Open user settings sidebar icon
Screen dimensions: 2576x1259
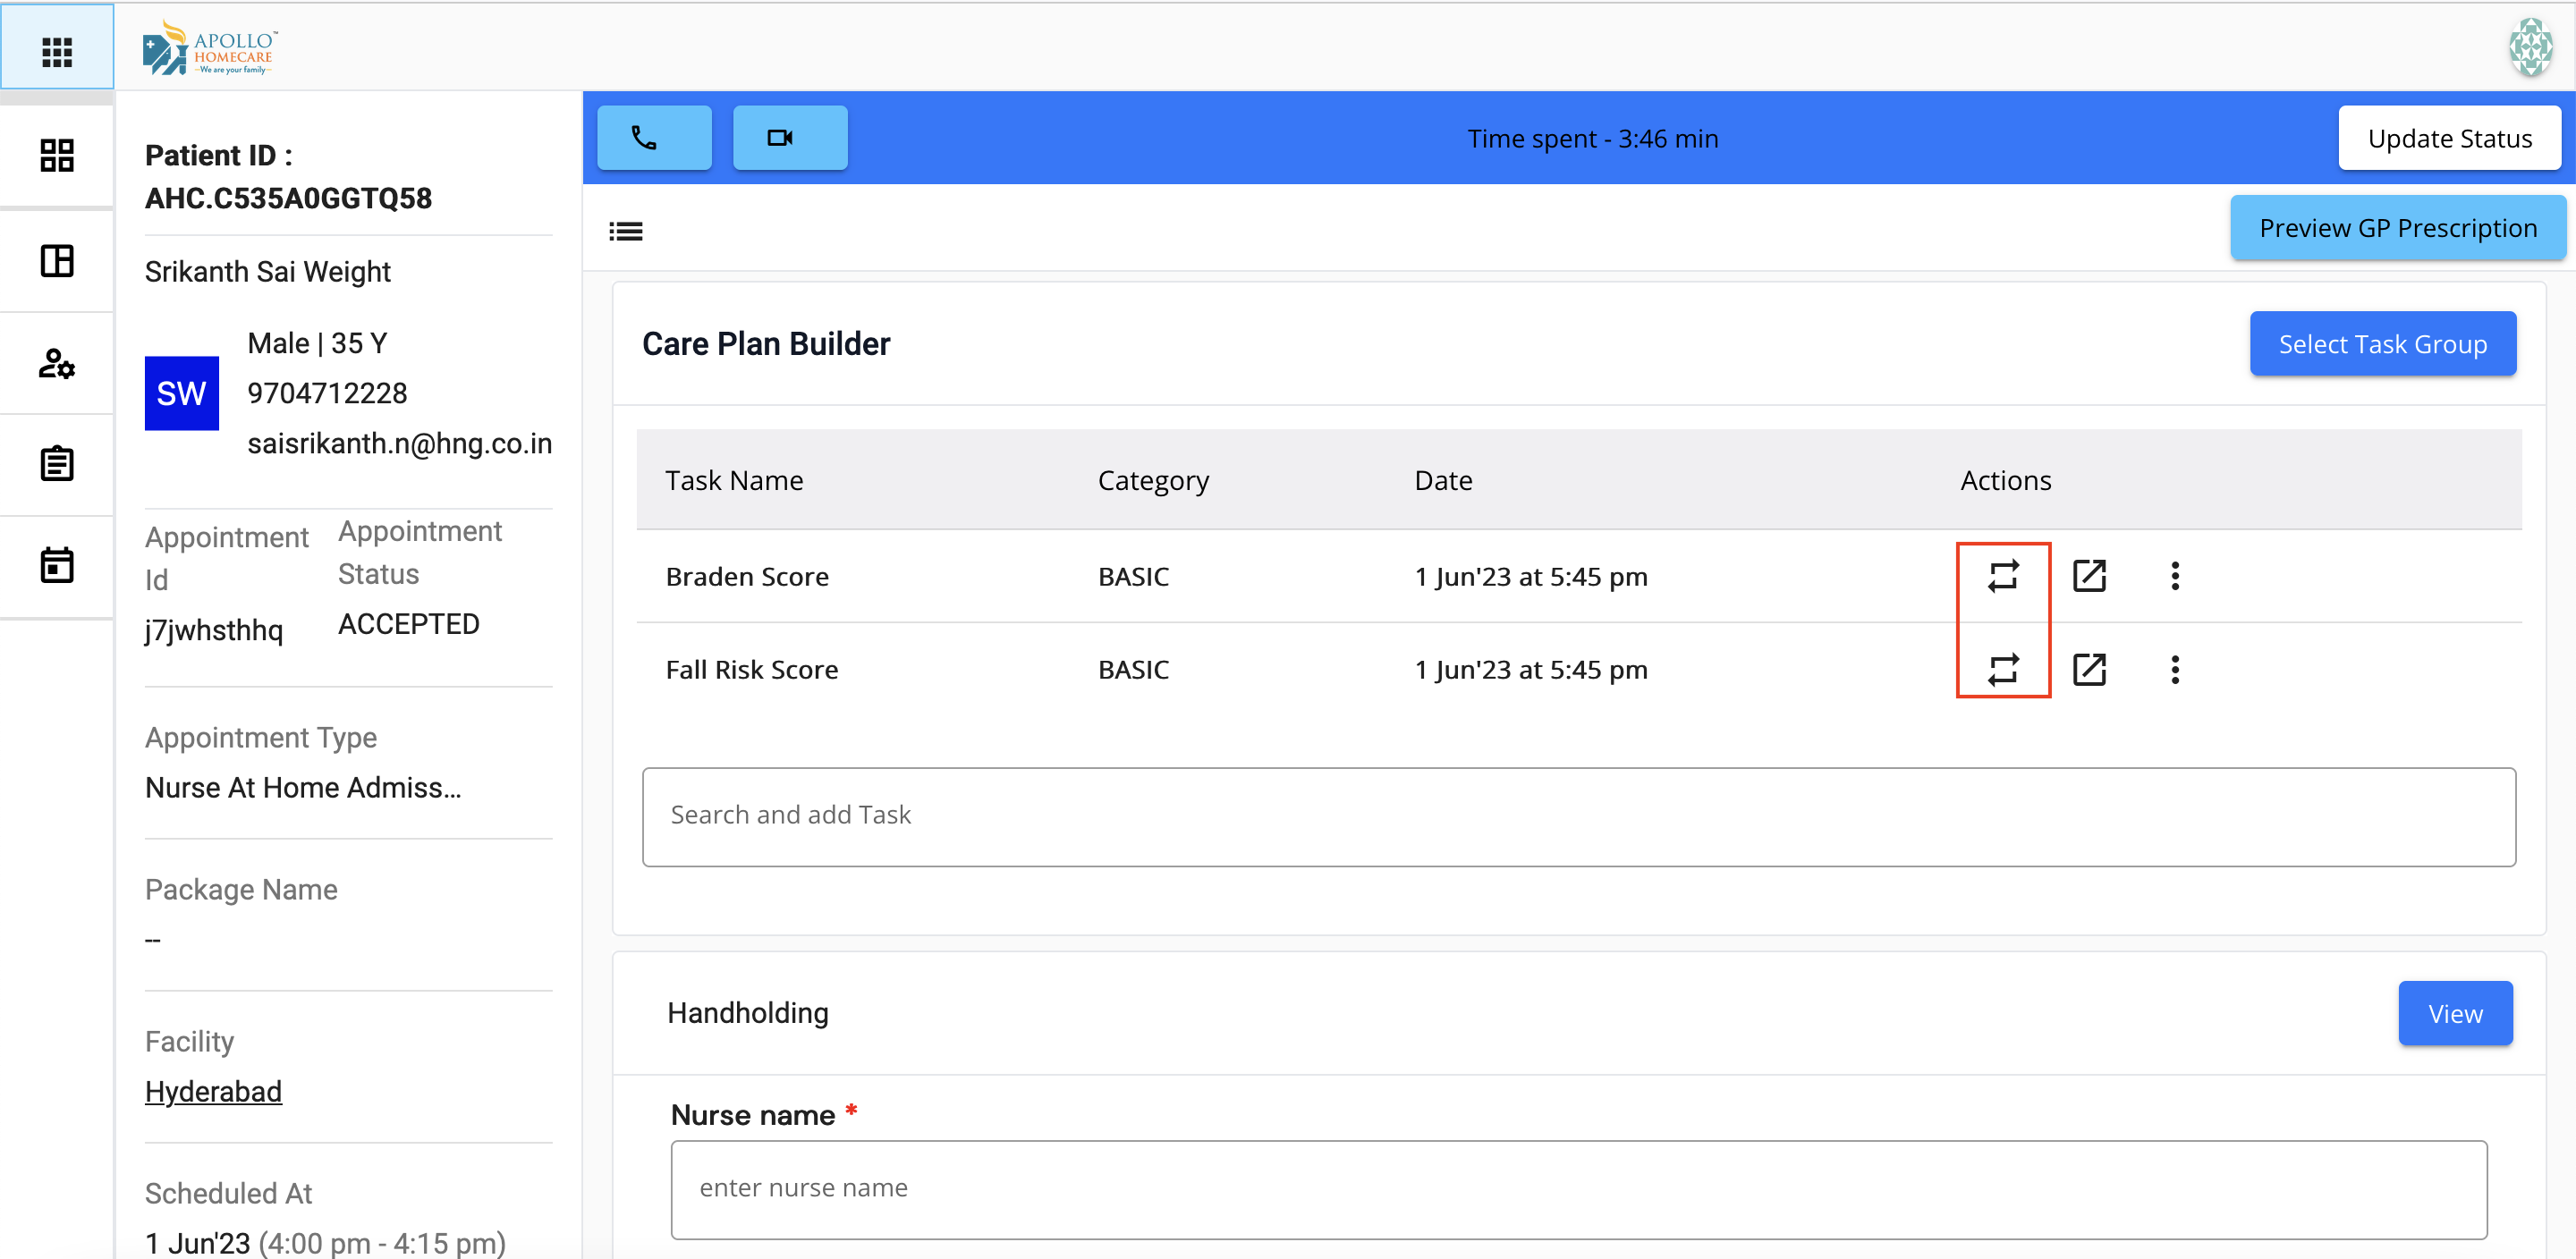[x=57, y=363]
